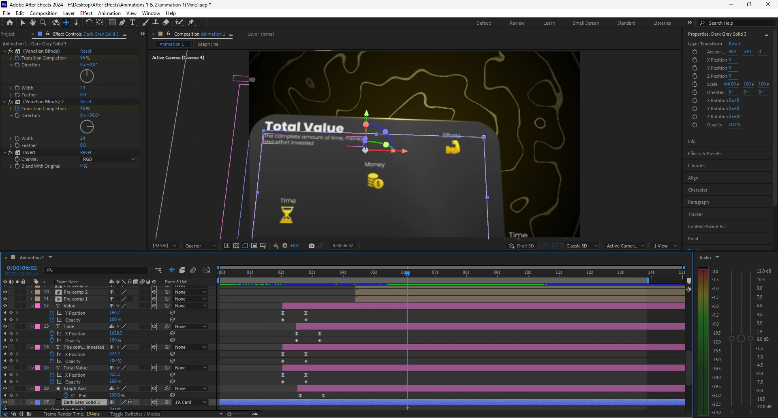
Task: Hide the Graph Axis layer
Action: click(x=5, y=388)
